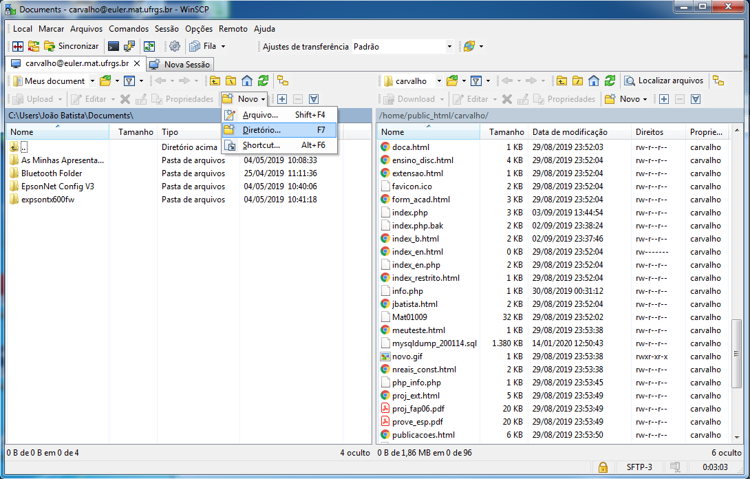Click local Novo button
750x479 pixels.
244,99
